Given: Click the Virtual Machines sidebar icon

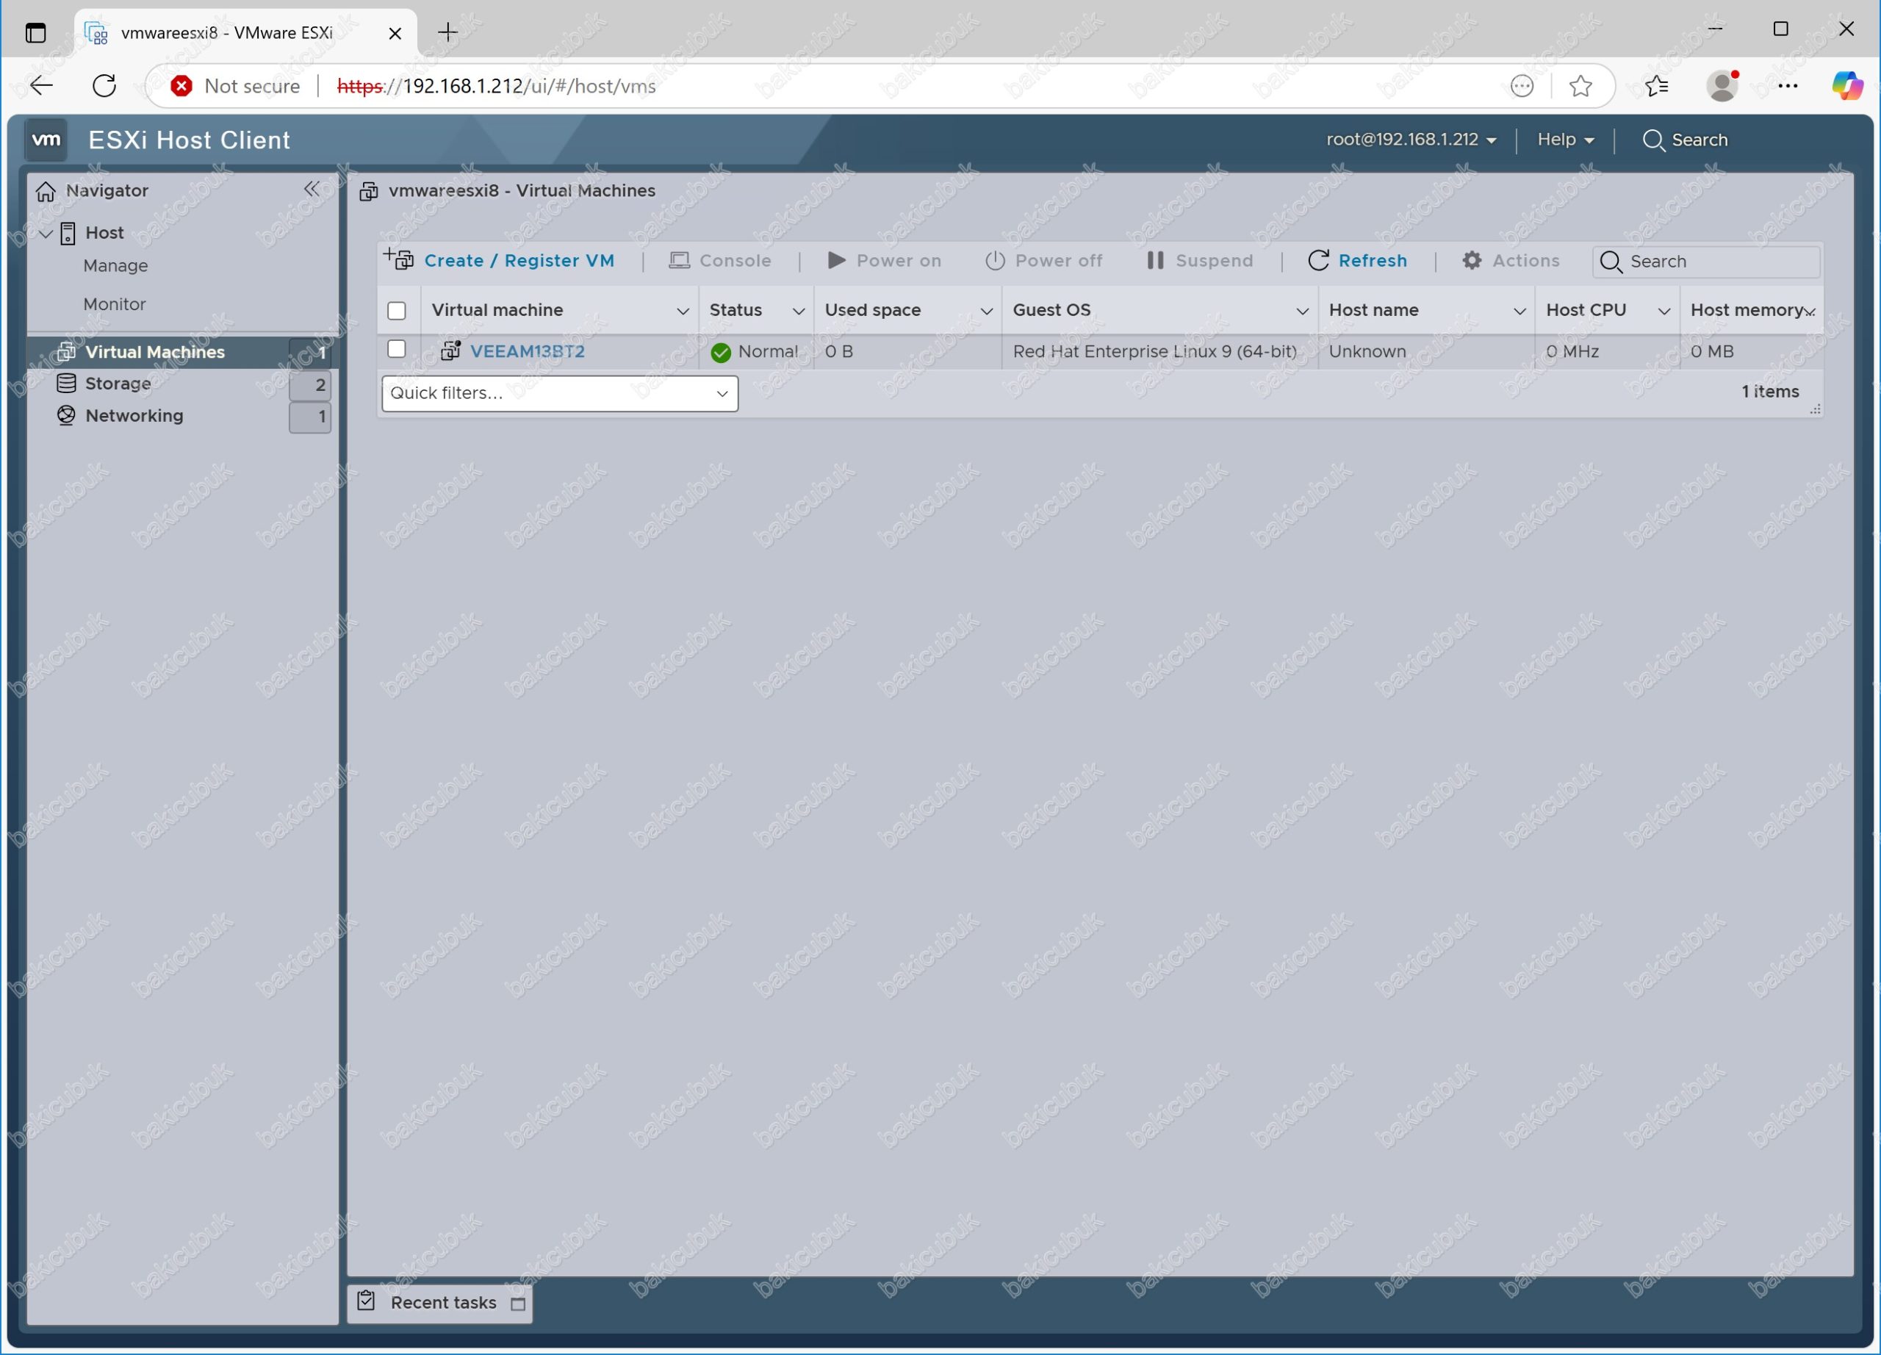Looking at the screenshot, I should point(66,351).
